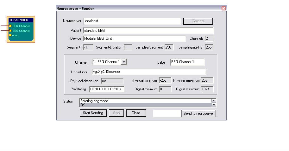289x151 pixels.
Task: Click the grayed Stop button
Action: pos(116,113)
